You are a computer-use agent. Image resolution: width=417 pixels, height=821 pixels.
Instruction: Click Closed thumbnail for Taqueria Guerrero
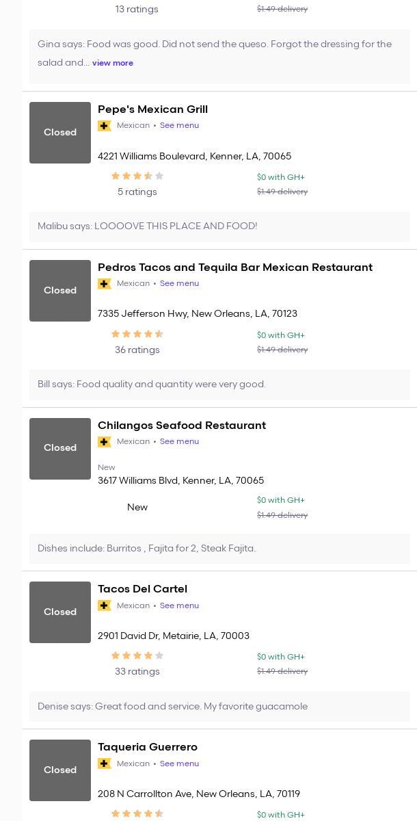point(60,770)
